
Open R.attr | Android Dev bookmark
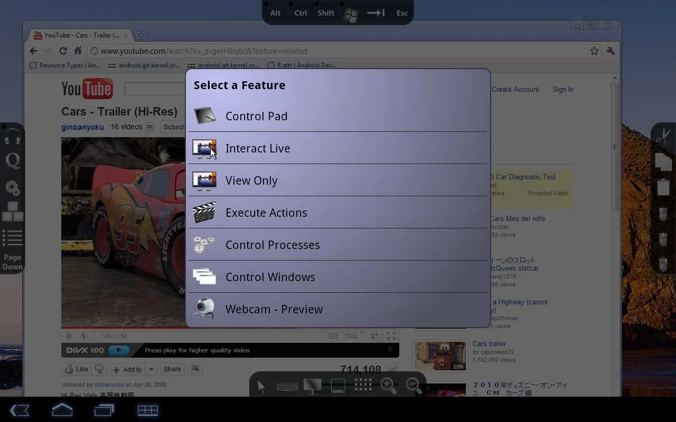[302, 65]
